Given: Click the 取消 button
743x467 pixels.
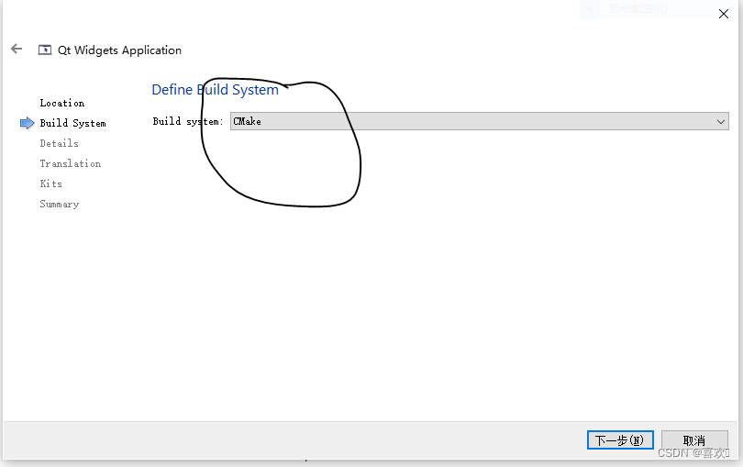Looking at the screenshot, I should point(694,440).
